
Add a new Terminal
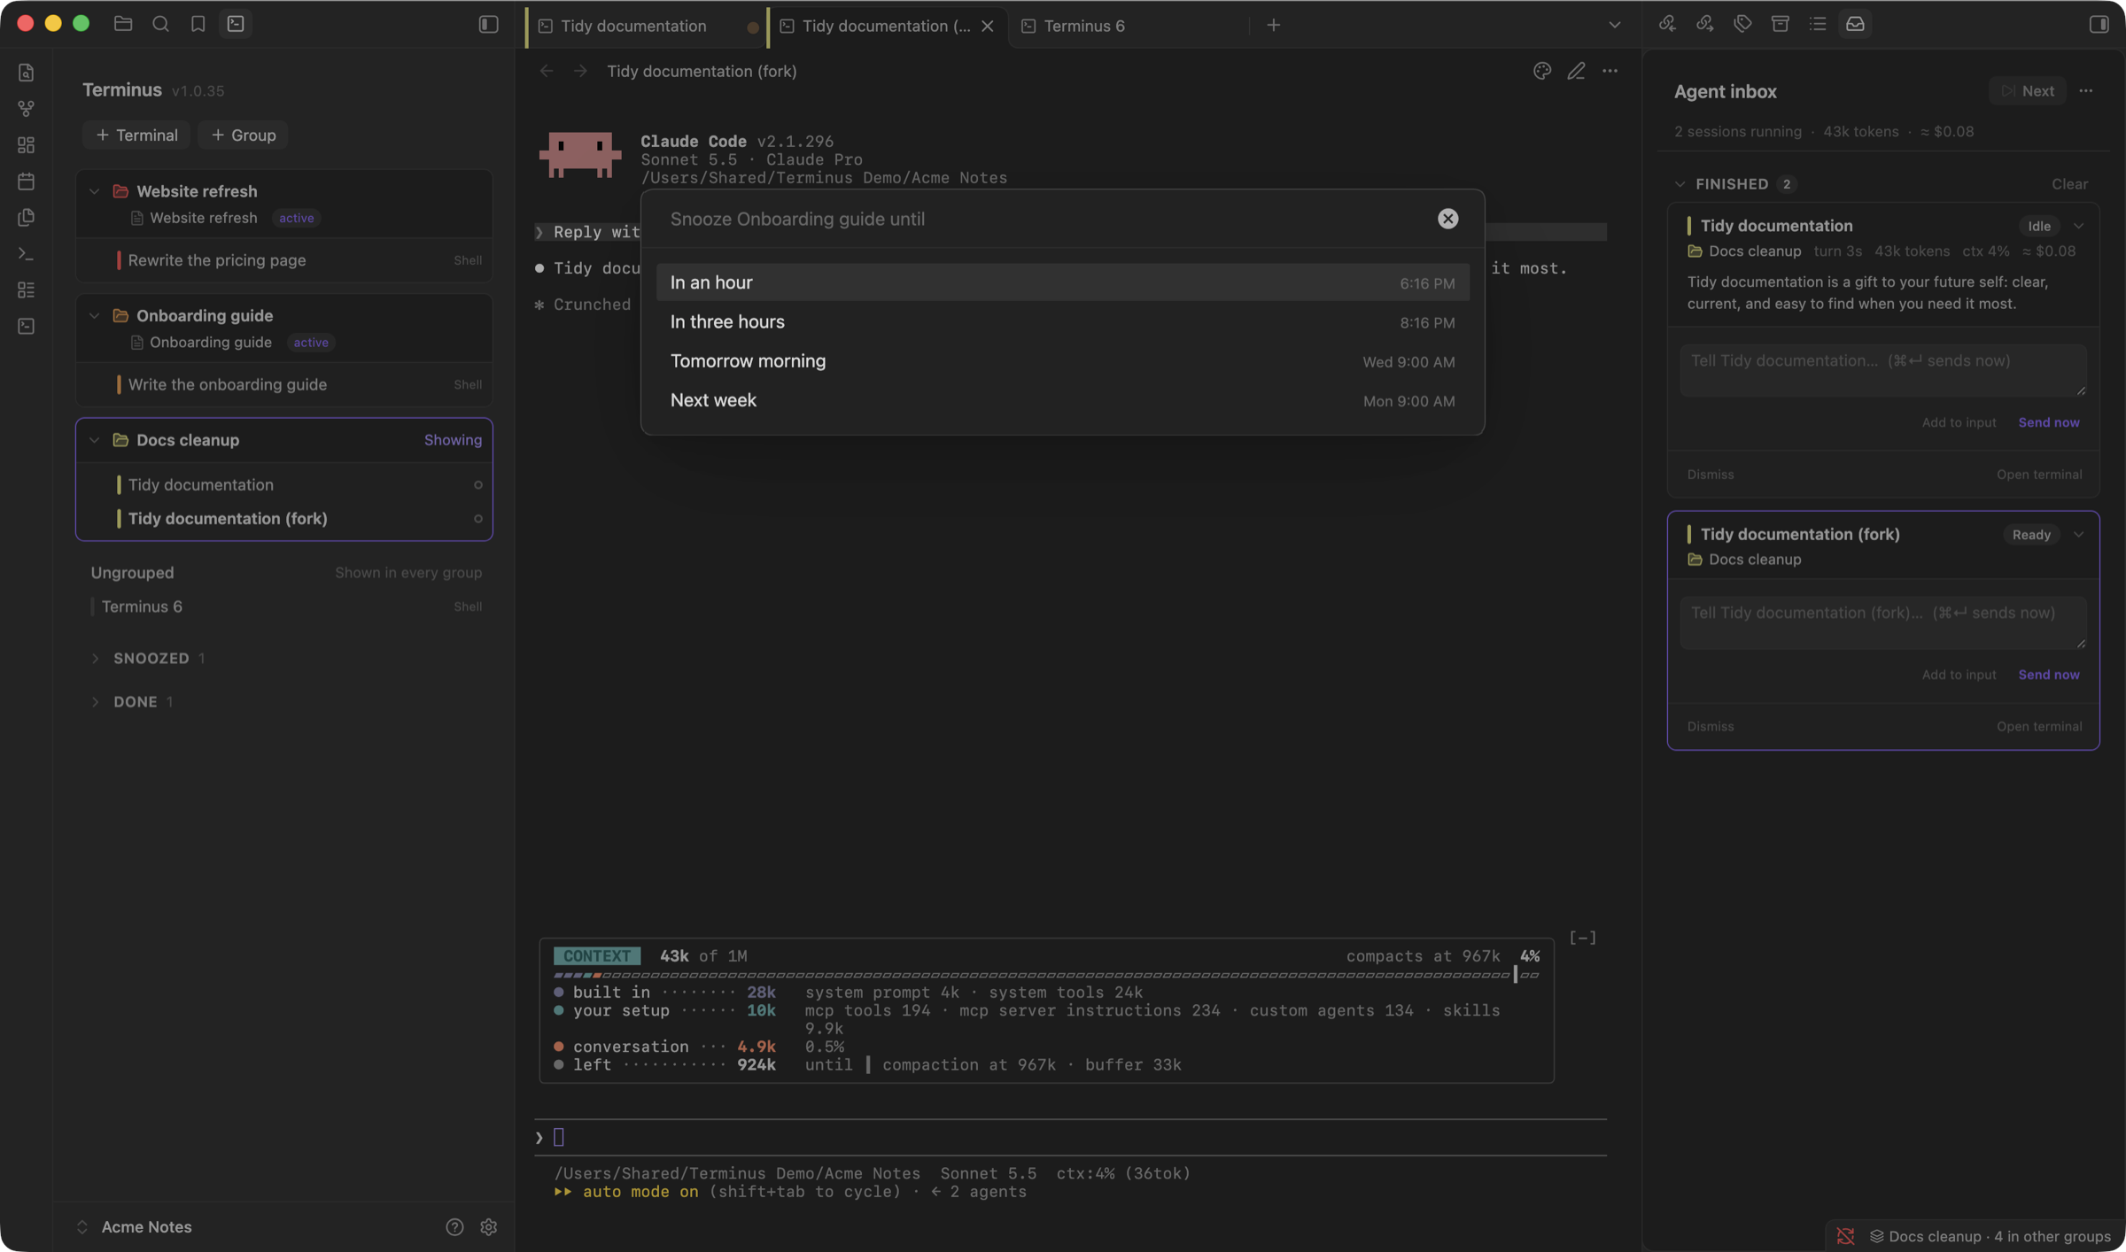tap(136, 135)
